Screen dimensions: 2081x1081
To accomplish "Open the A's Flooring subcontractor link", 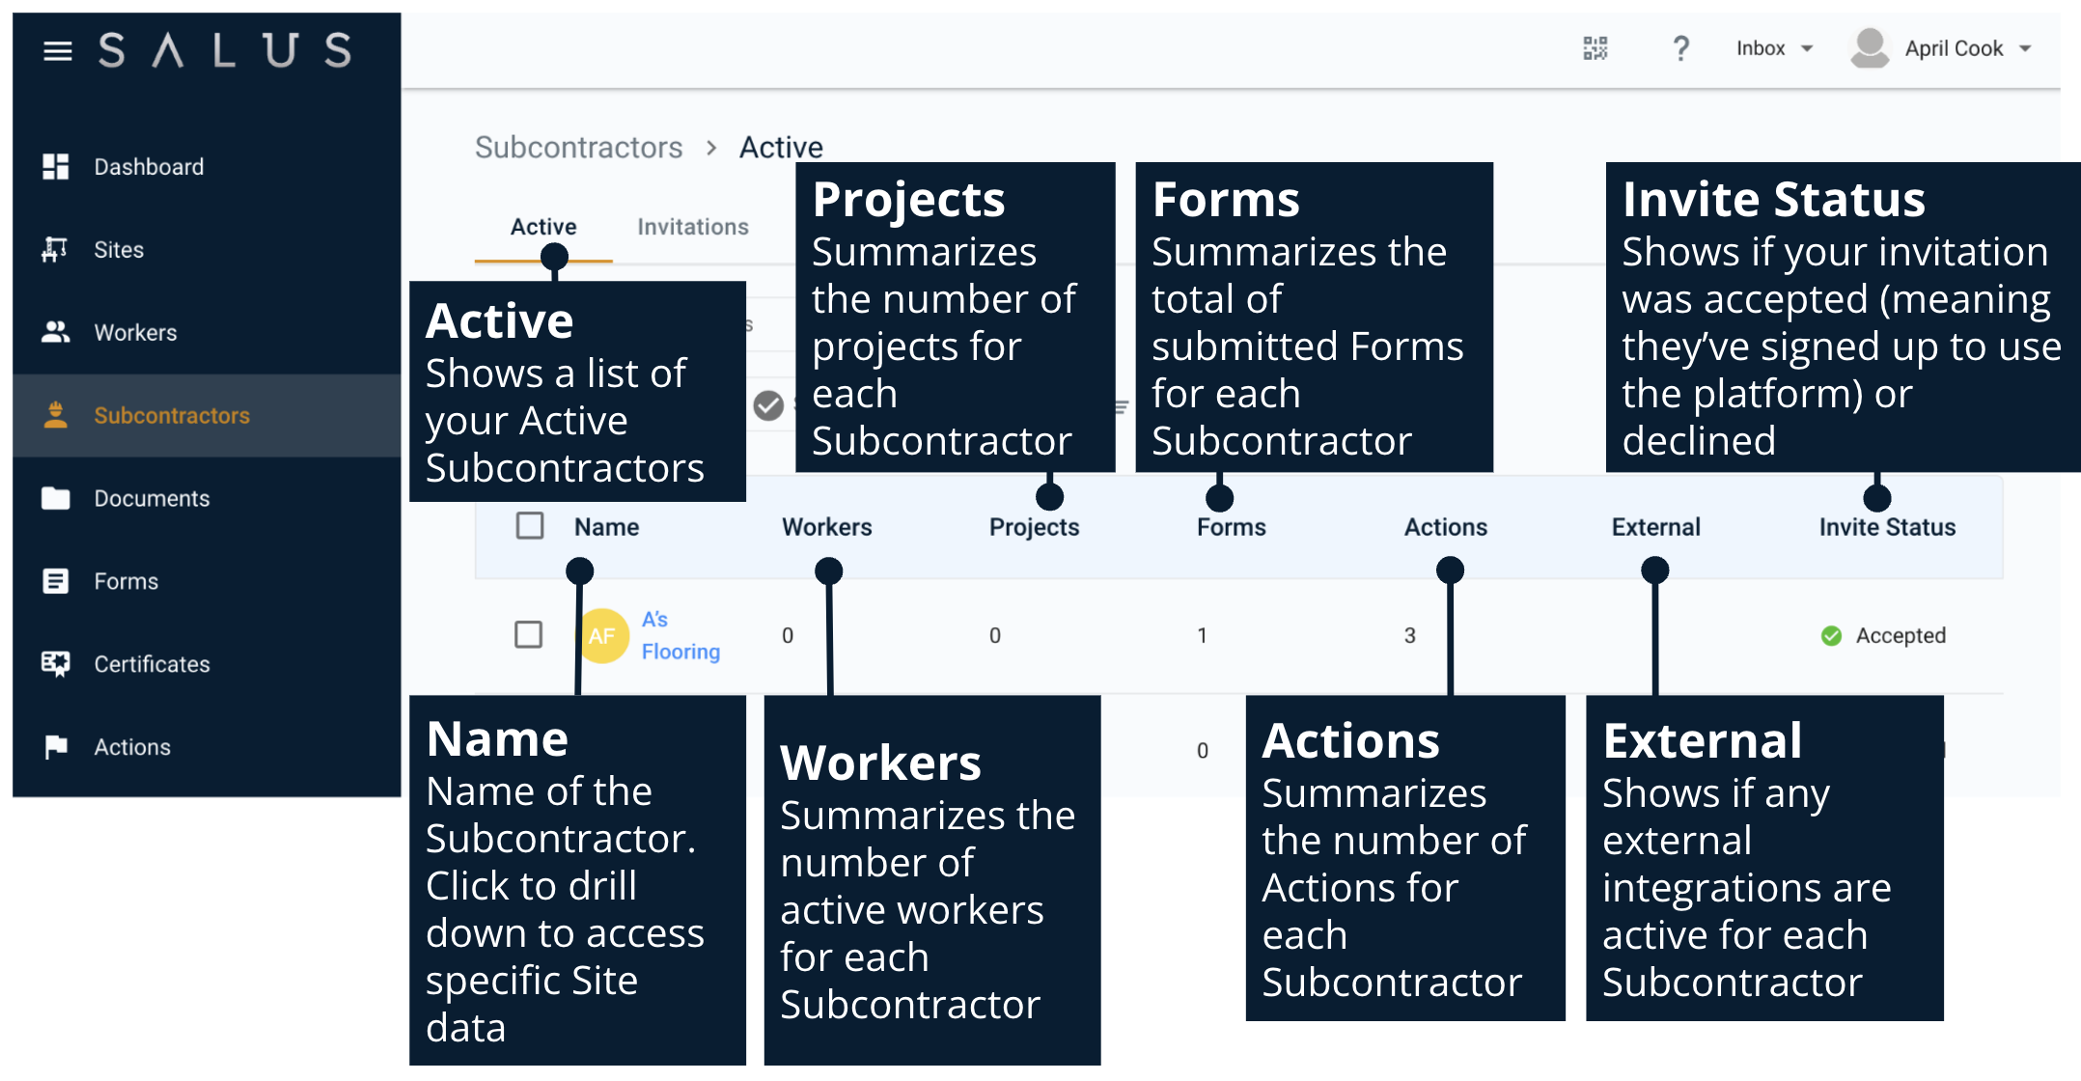I will [x=680, y=636].
